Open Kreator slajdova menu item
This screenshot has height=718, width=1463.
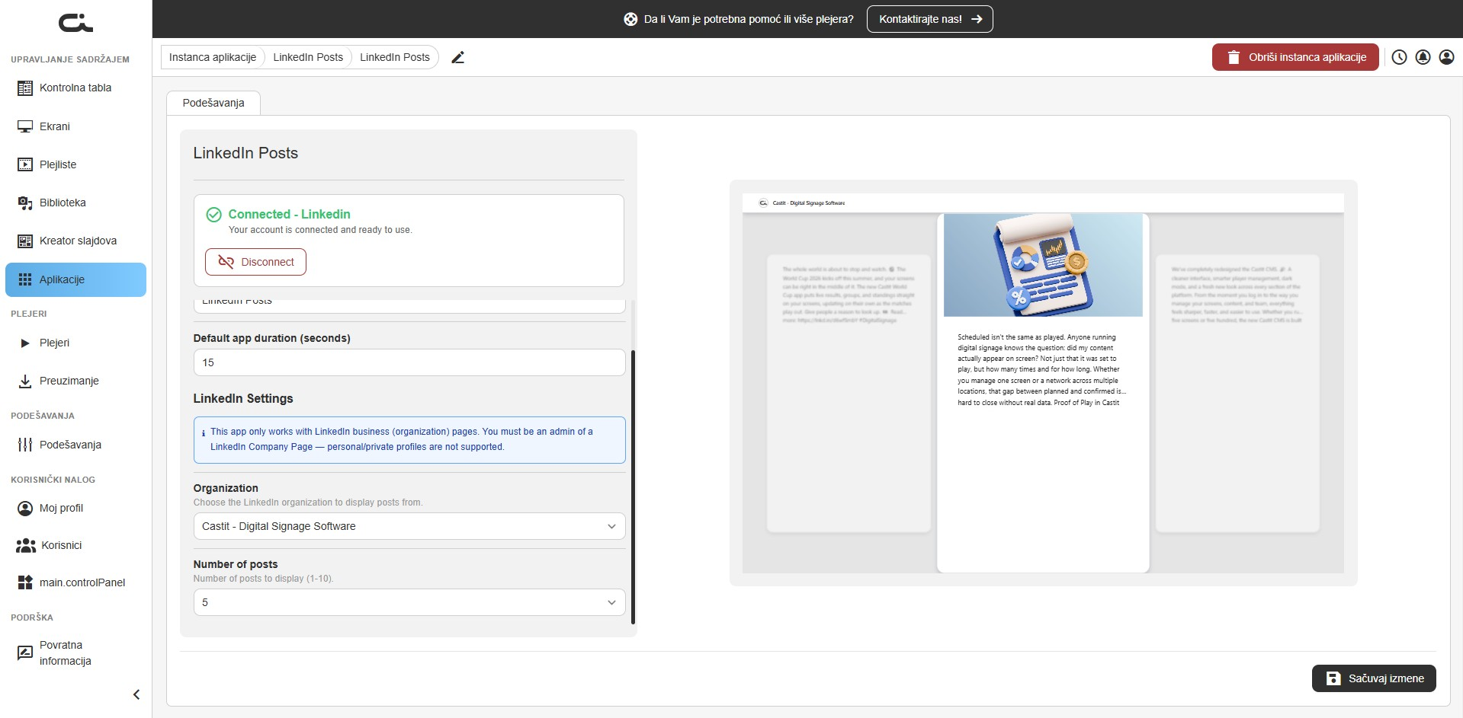tap(75, 241)
